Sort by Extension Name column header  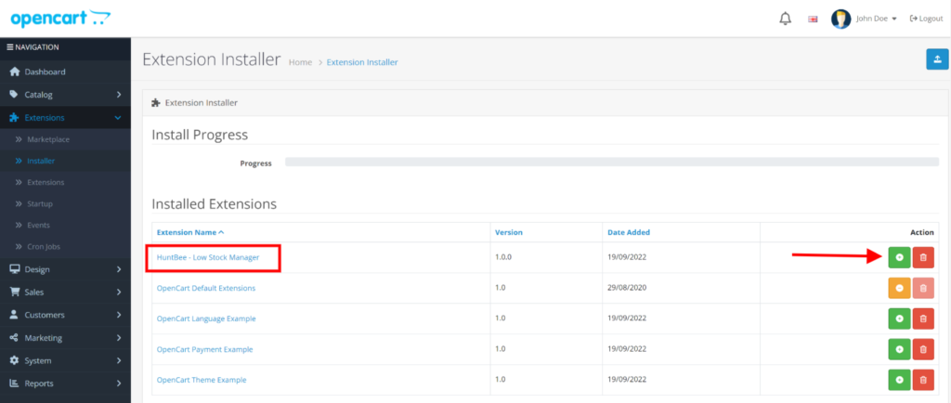point(190,232)
